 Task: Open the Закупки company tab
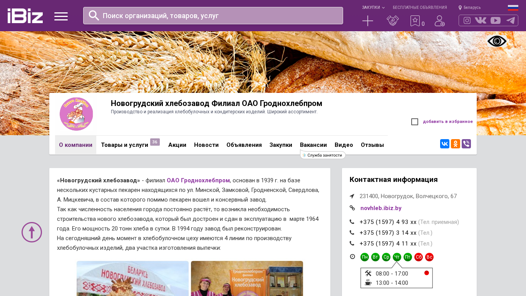coord(281,145)
